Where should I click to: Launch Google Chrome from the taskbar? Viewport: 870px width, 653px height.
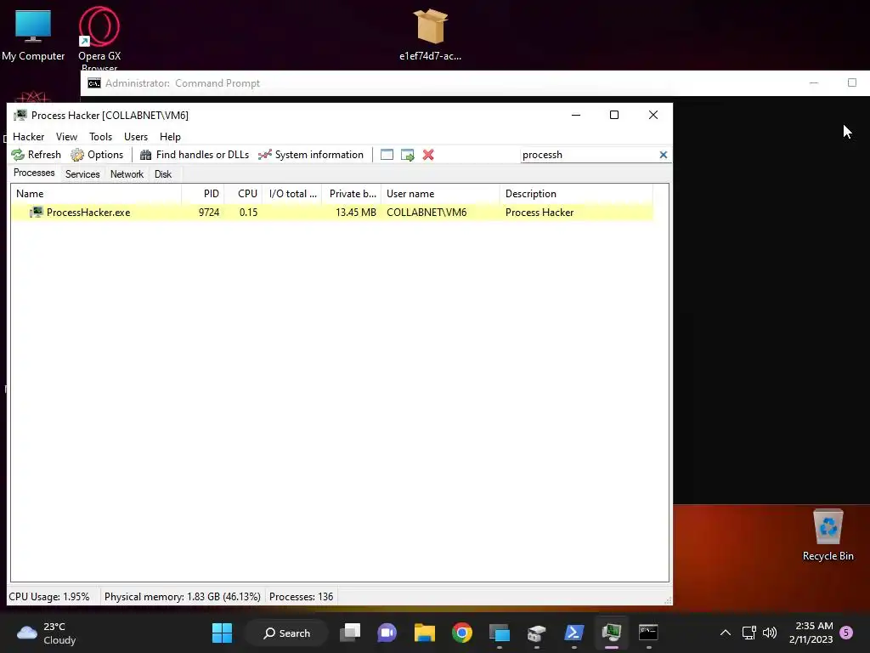click(461, 633)
